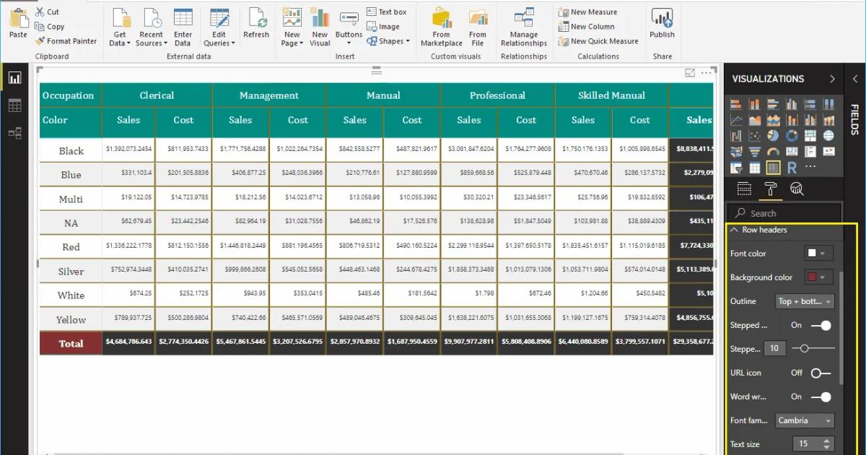Select the Table visualization icon
This screenshot has width=866, height=455.
click(x=753, y=167)
